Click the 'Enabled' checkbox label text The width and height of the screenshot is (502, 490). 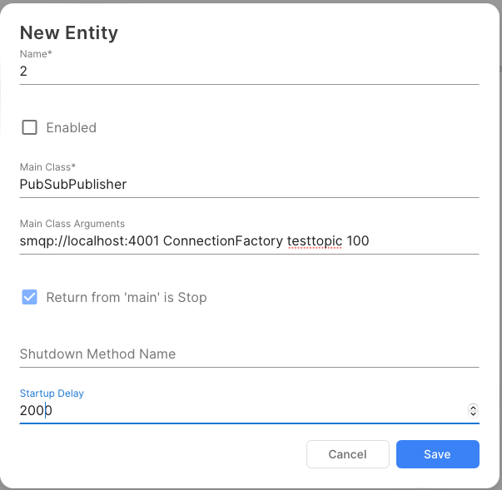[x=71, y=127]
